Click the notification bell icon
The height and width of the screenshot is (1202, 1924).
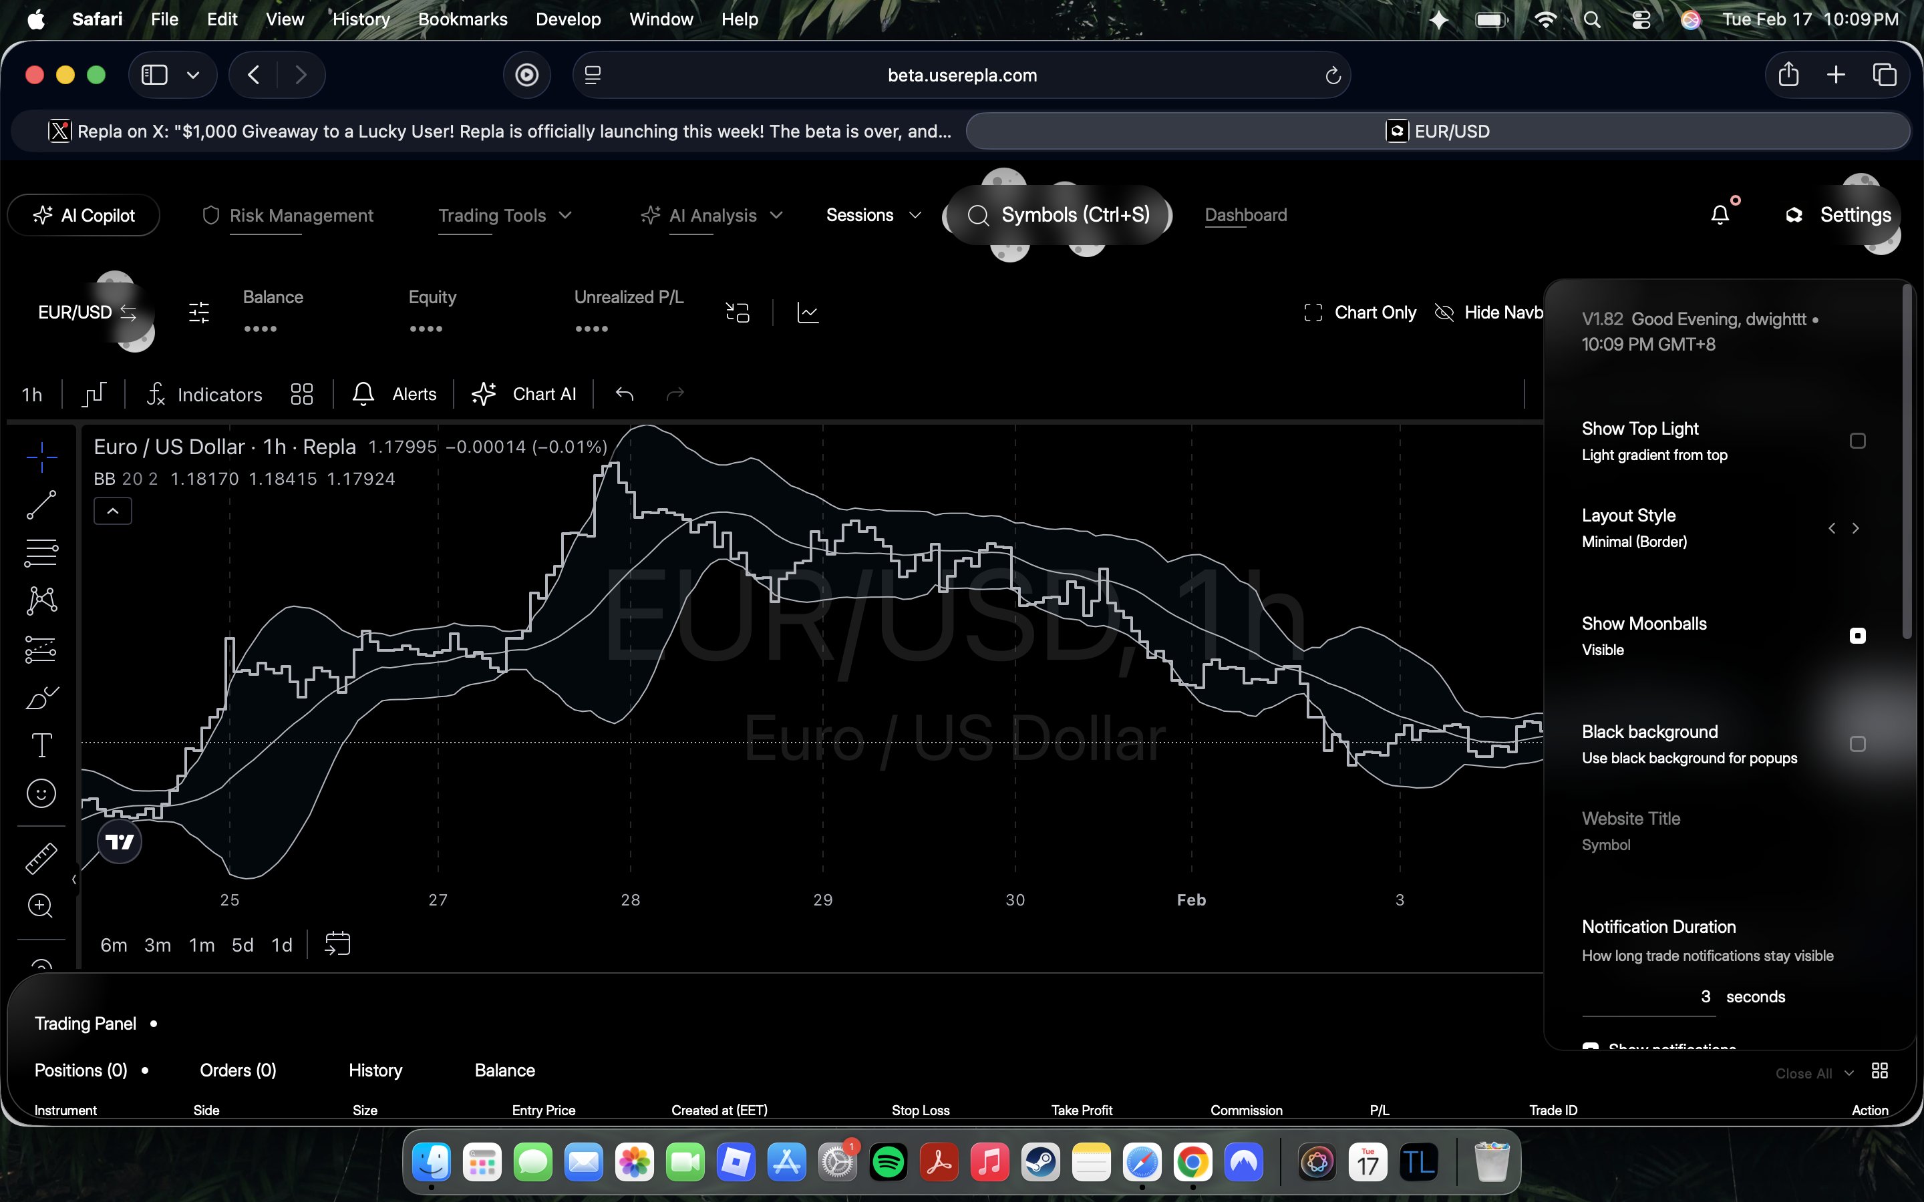tap(1720, 216)
